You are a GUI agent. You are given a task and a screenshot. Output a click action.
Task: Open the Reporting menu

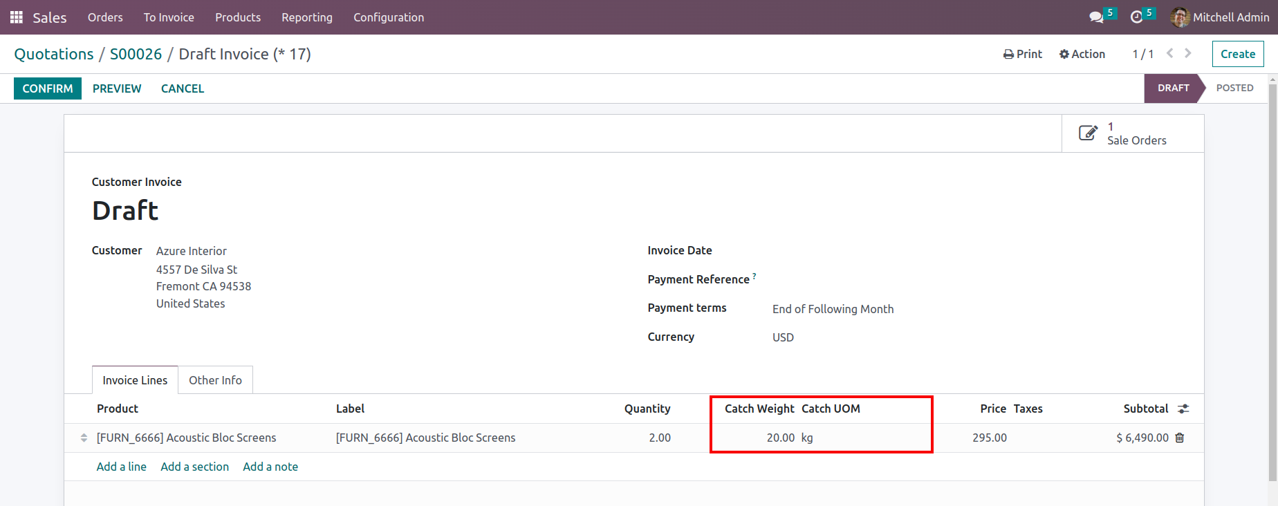point(307,17)
